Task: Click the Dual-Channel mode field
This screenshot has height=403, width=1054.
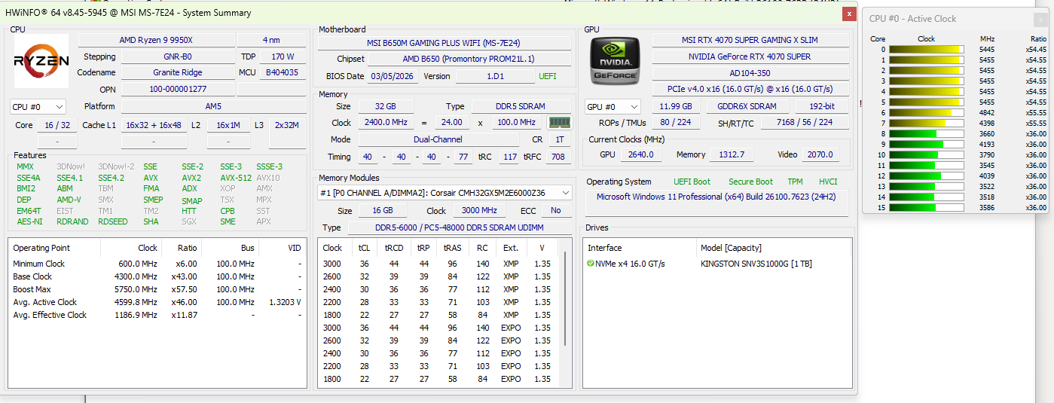Action: point(438,139)
